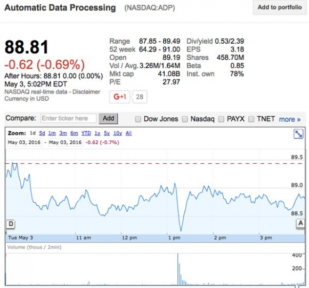Click the Add to portfolio button
Image resolution: width=309 pixels, height=288 pixels.
280,7
